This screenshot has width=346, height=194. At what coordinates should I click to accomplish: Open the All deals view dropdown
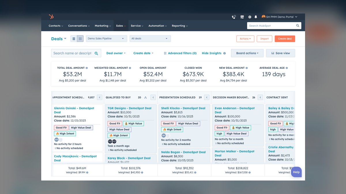click(x=150, y=39)
